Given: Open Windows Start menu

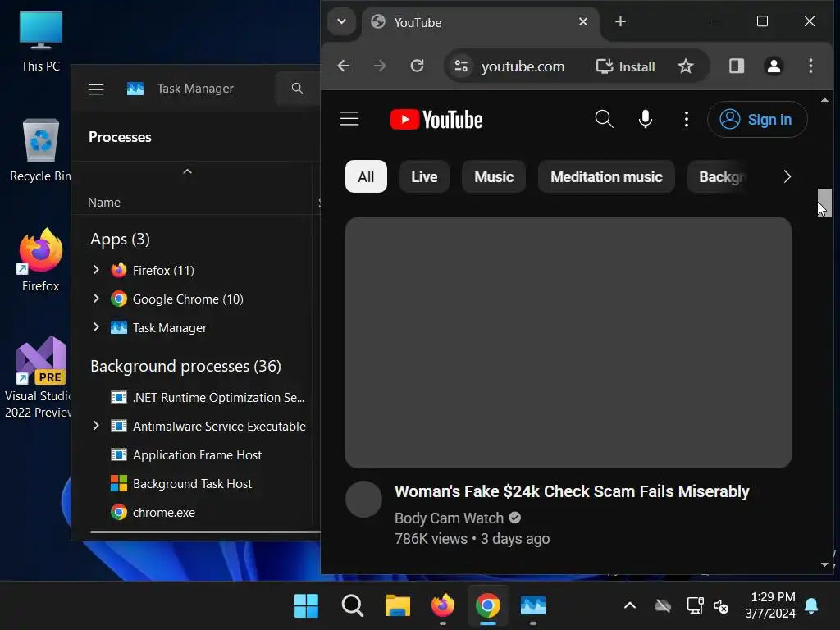Looking at the screenshot, I should click(307, 606).
